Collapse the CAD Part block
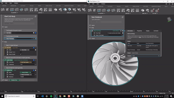This screenshot has height=98, width=174. (3, 48)
